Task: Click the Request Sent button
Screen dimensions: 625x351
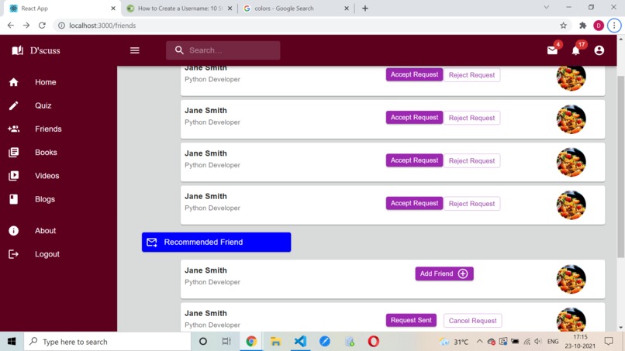Action: pos(411,320)
